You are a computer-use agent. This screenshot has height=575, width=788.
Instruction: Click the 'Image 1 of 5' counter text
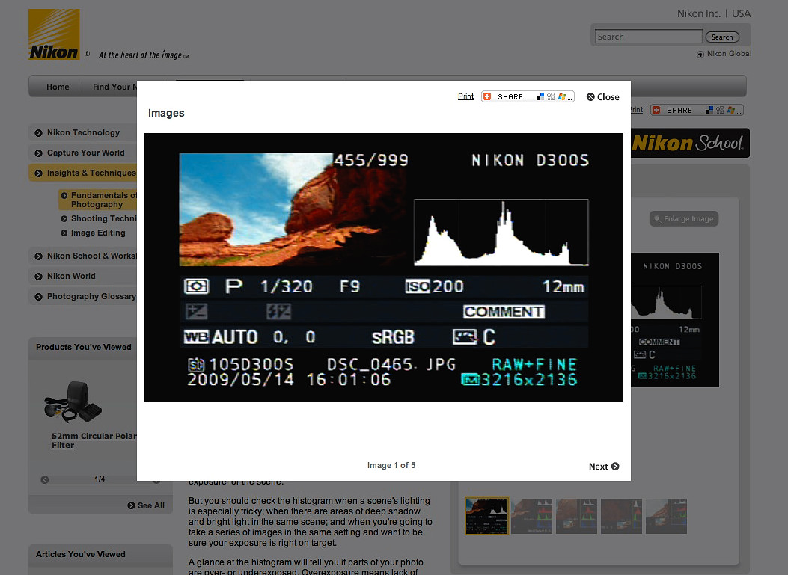[391, 466]
